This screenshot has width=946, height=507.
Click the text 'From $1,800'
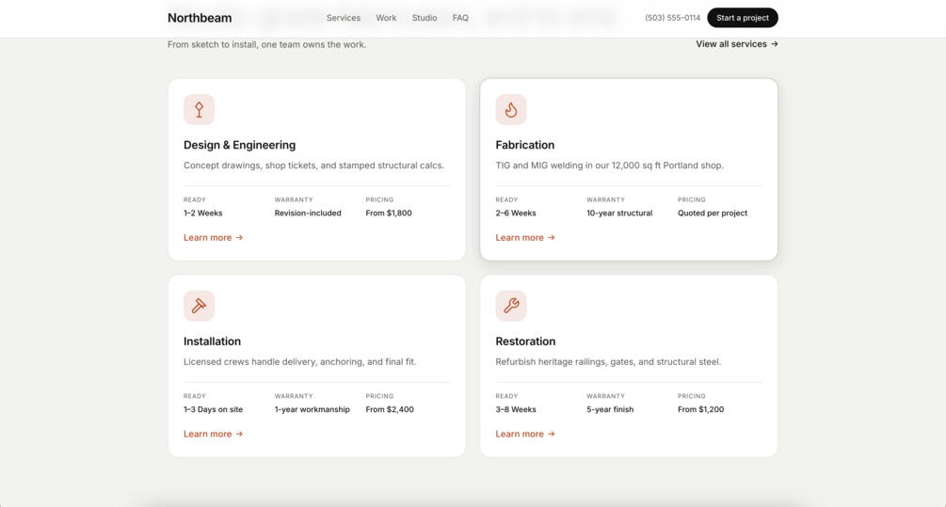click(x=389, y=213)
